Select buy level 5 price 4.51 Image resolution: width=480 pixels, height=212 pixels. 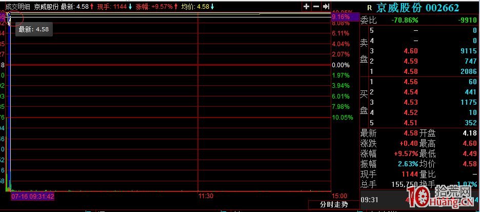pyautogui.click(x=411, y=123)
